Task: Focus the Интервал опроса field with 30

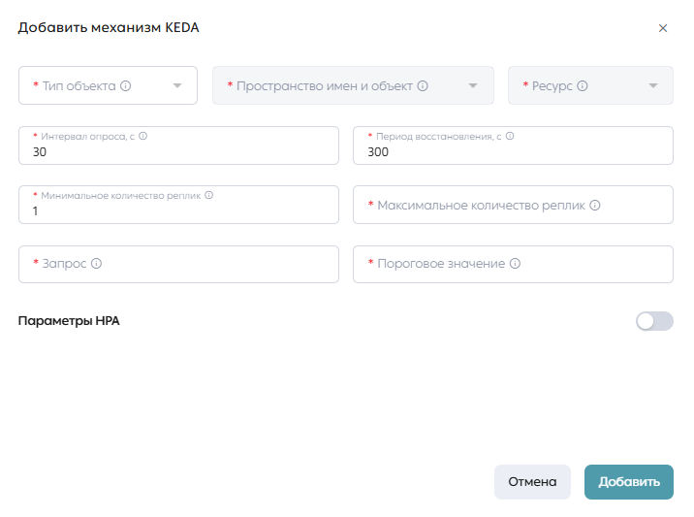Action: (x=178, y=145)
